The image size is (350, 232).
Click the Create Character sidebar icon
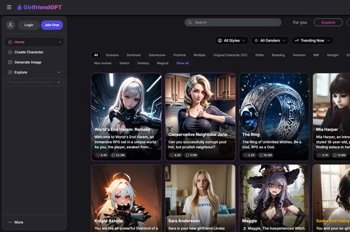(x=10, y=52)
